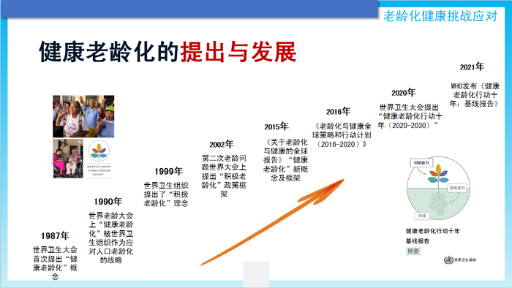Select the 2016年 timeline marker
The image size is (512, 288).
click(338, 112)
